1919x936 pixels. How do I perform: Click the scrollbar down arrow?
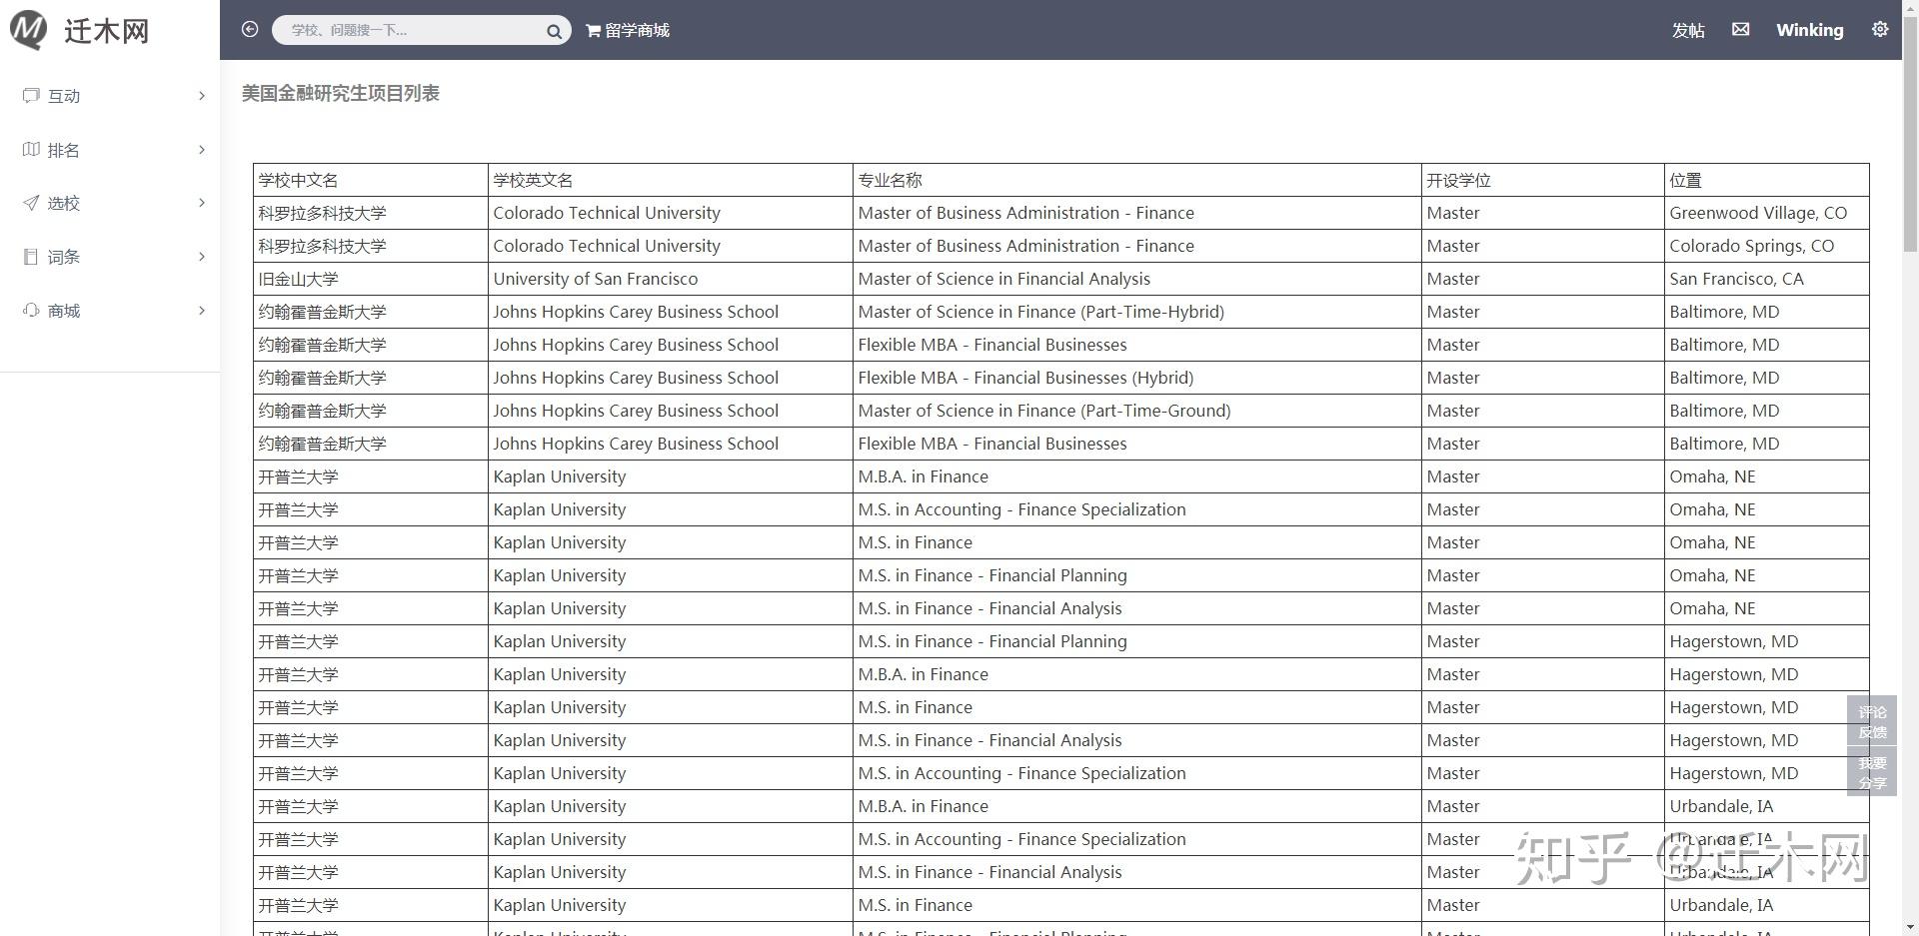pos(1910,927)
